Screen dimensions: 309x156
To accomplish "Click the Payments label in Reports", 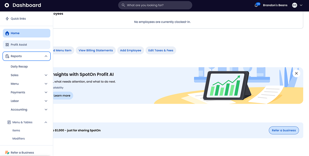I will point(18,93).
